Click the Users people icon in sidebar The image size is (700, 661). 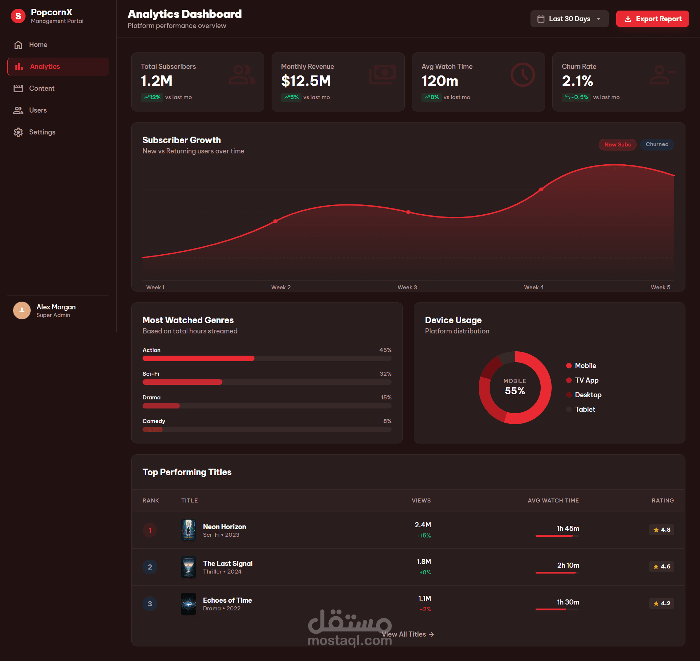pos(18,110)
